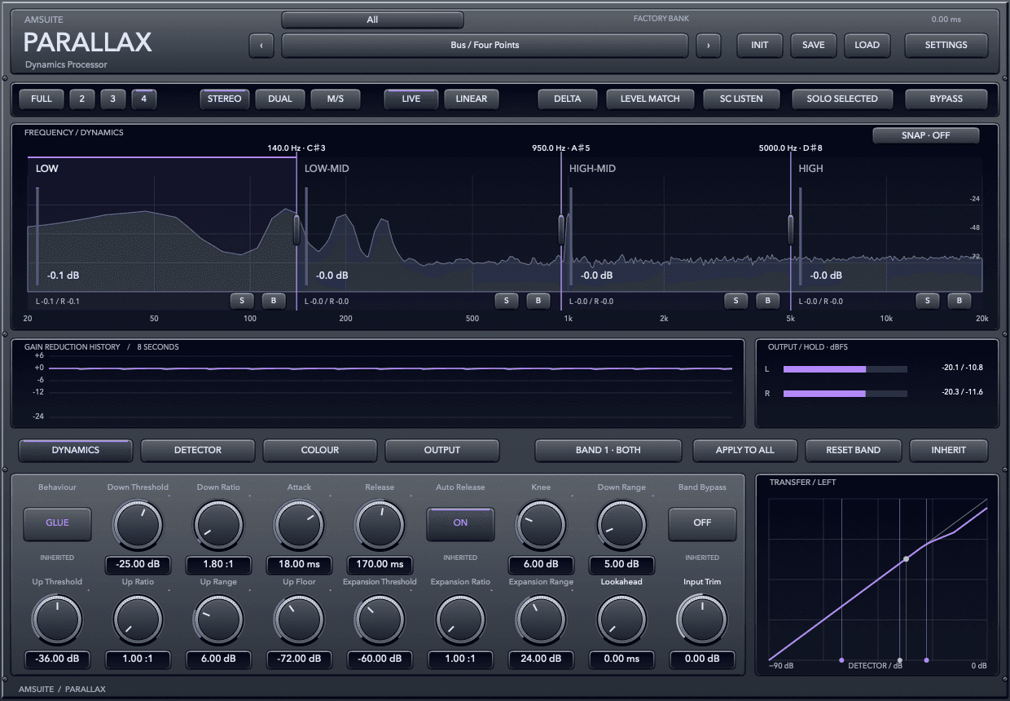Select the LOW-MID band label

click(x=327, y=169)
